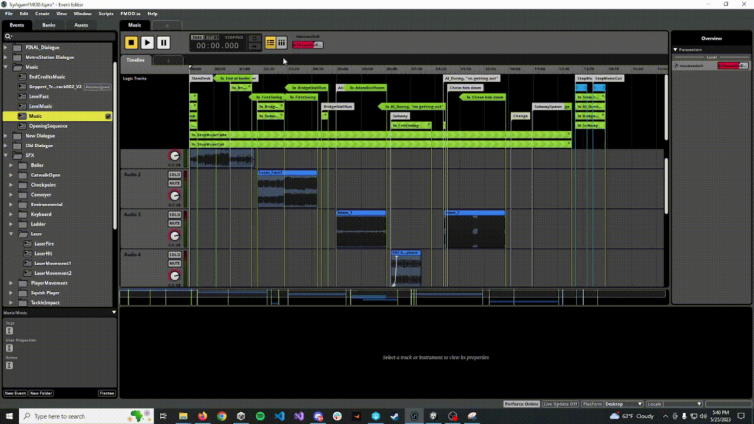Click the Flatten button
The image size is (754, 424).
click(107, 393)
